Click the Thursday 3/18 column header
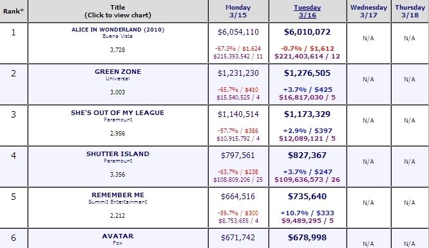The width and height of the screenshot is (429, 248). (x=410, y=11)
